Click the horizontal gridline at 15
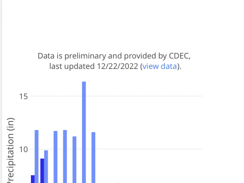Image resolution: width=244 pixels, height=183 pixels. pyautogui.click(x=116, y=96)
